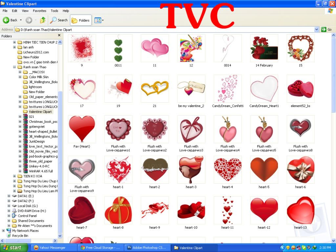Viewport: 336px width, 252px height.
Task: Go back using the Back arrow
Action: click(10, 20)
